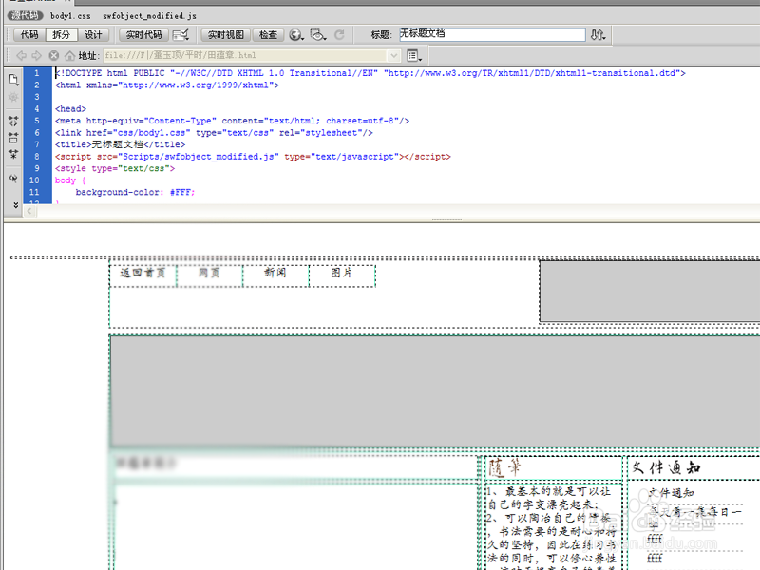The width and height of the screenshot is (760, 570).
Task: Select the top right gray placeholder
Action: pyautogui.click(x=650, y=291)
